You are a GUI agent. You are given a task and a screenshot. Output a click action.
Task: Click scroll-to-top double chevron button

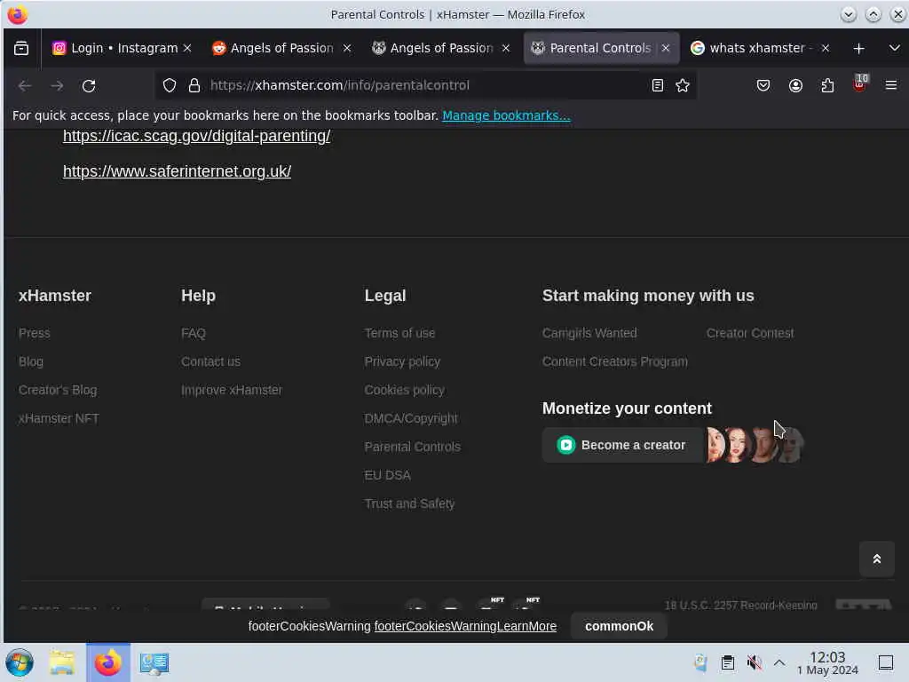[876, 559]
